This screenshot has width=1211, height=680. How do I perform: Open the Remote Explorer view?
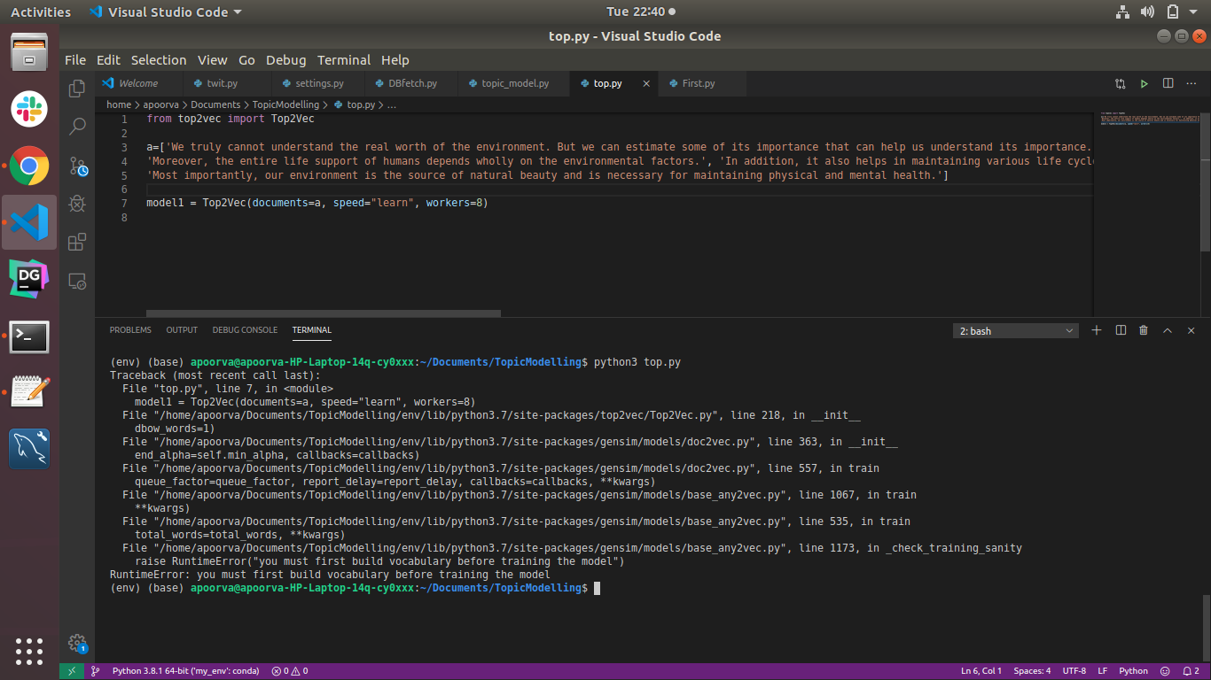pyautogui.click(x=77, y=281)
